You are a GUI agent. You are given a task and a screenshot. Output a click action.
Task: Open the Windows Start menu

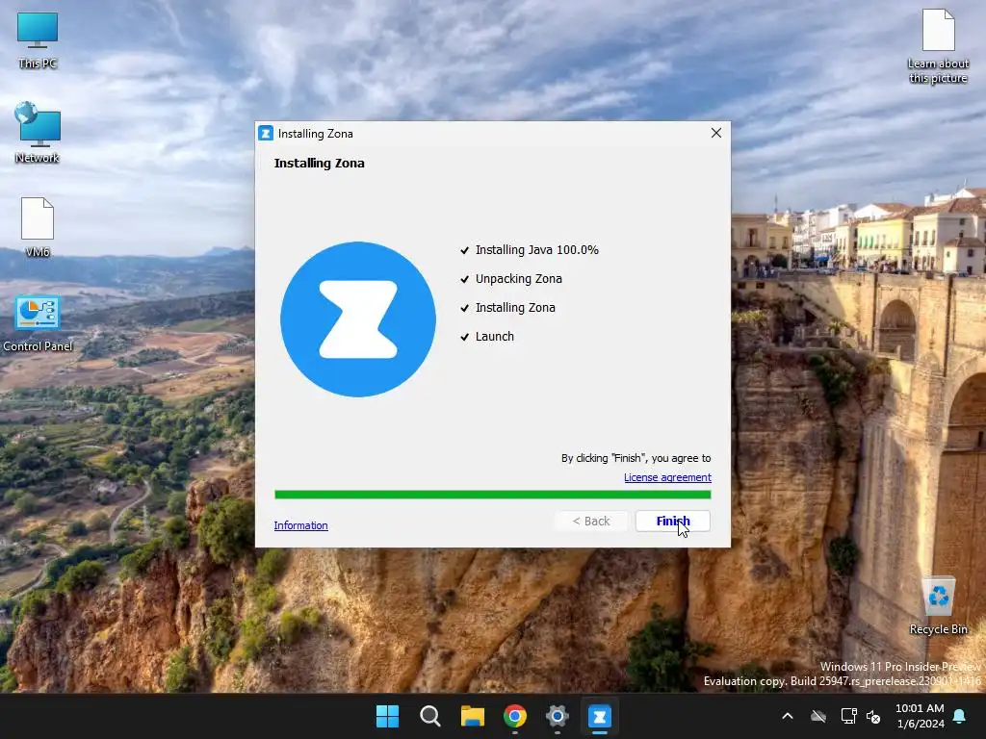coord(387,716)
